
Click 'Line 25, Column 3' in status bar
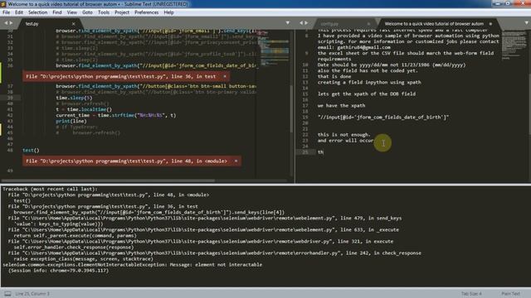point(32,294)
